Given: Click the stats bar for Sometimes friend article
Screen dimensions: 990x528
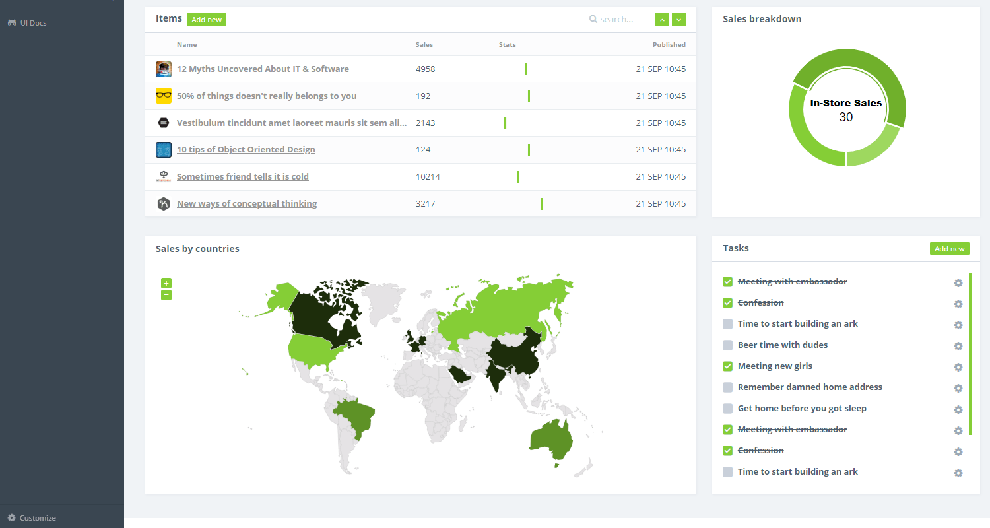Looking at the screenshot, I should coord(518,176).
